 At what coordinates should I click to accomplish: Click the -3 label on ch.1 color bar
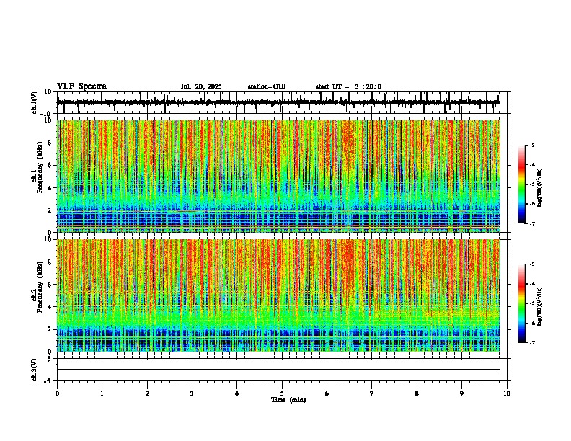click(532, 146)
